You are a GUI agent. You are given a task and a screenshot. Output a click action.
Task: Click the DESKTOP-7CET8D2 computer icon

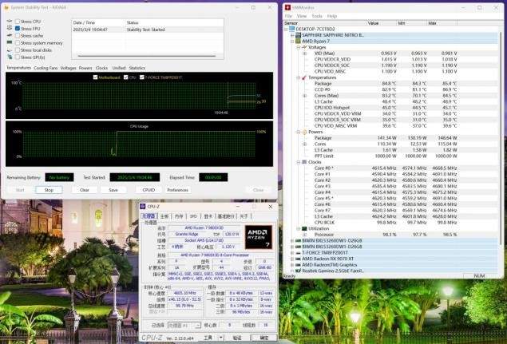click(x=292, y=29)
